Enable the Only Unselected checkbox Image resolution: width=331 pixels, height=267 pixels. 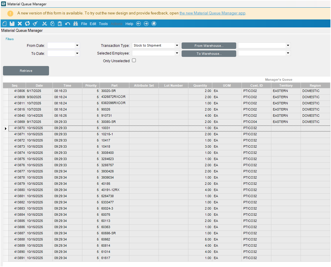click(x=134, y=60)
